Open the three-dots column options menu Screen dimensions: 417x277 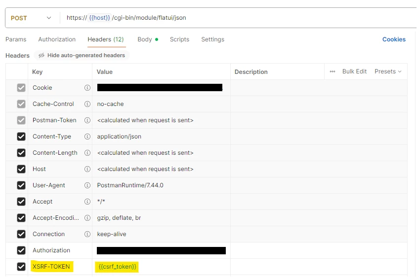[333, 71]
